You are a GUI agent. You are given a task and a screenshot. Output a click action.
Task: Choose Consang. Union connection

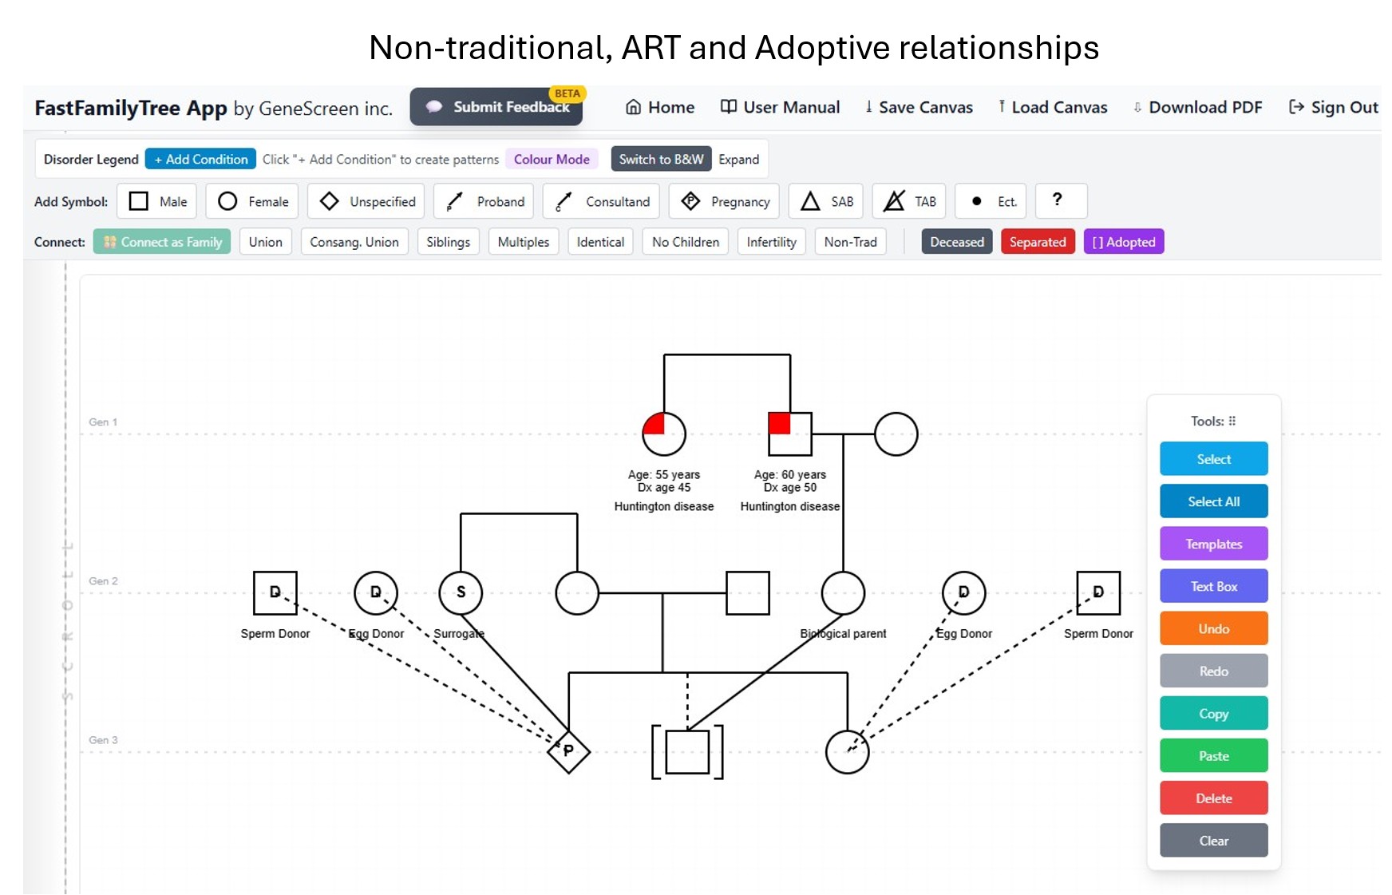coord(354,242)
